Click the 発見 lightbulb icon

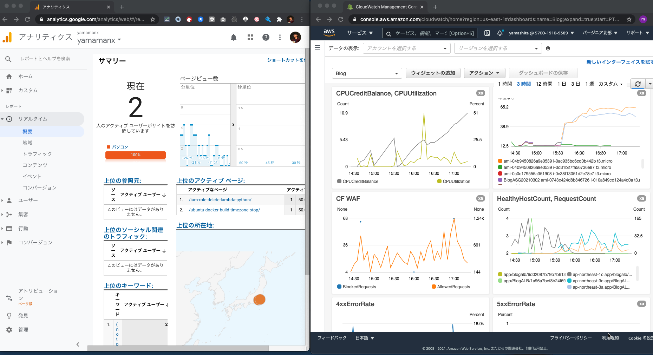[9, 316]
